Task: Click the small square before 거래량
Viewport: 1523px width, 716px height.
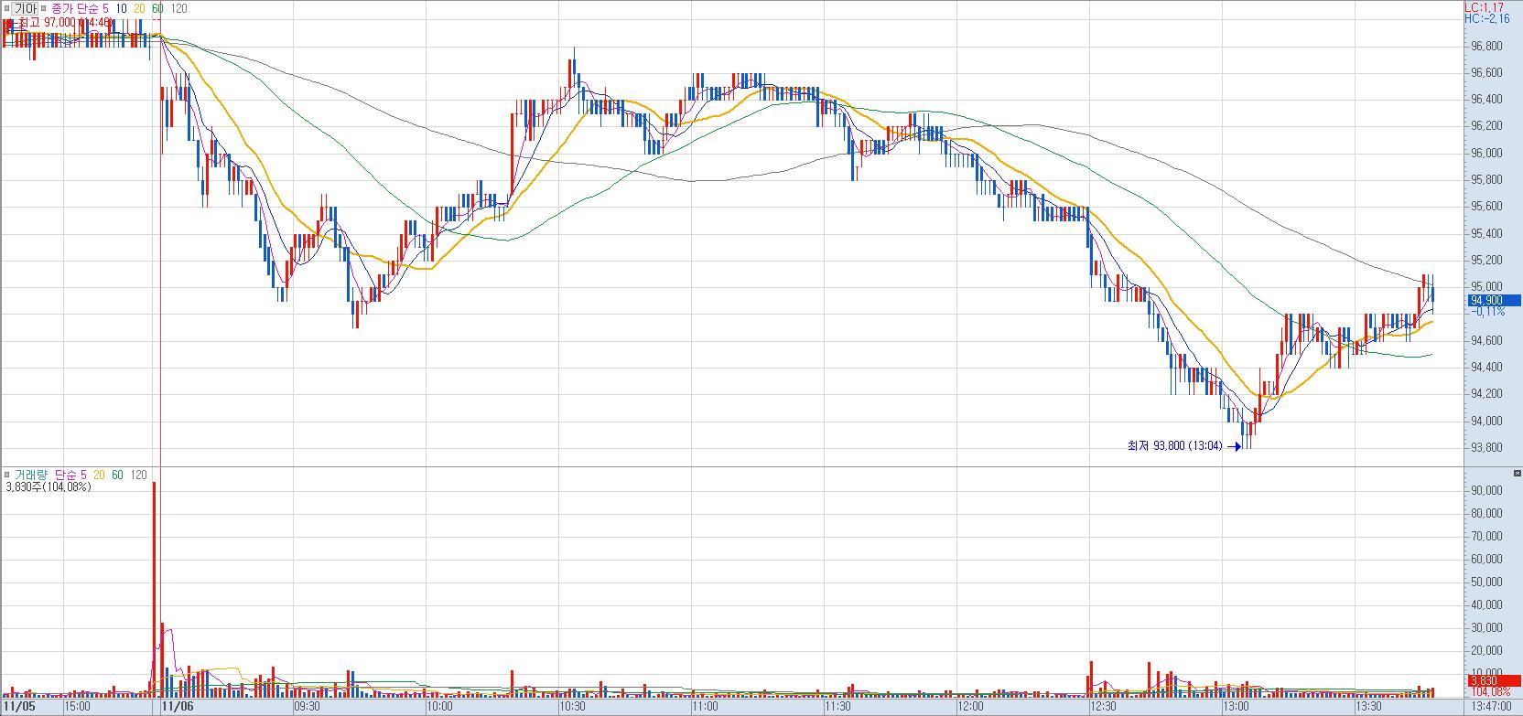Action: (x=8, y=475)
